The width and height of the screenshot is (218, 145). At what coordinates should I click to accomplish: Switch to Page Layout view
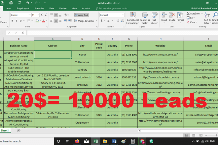tap(194, 135)
